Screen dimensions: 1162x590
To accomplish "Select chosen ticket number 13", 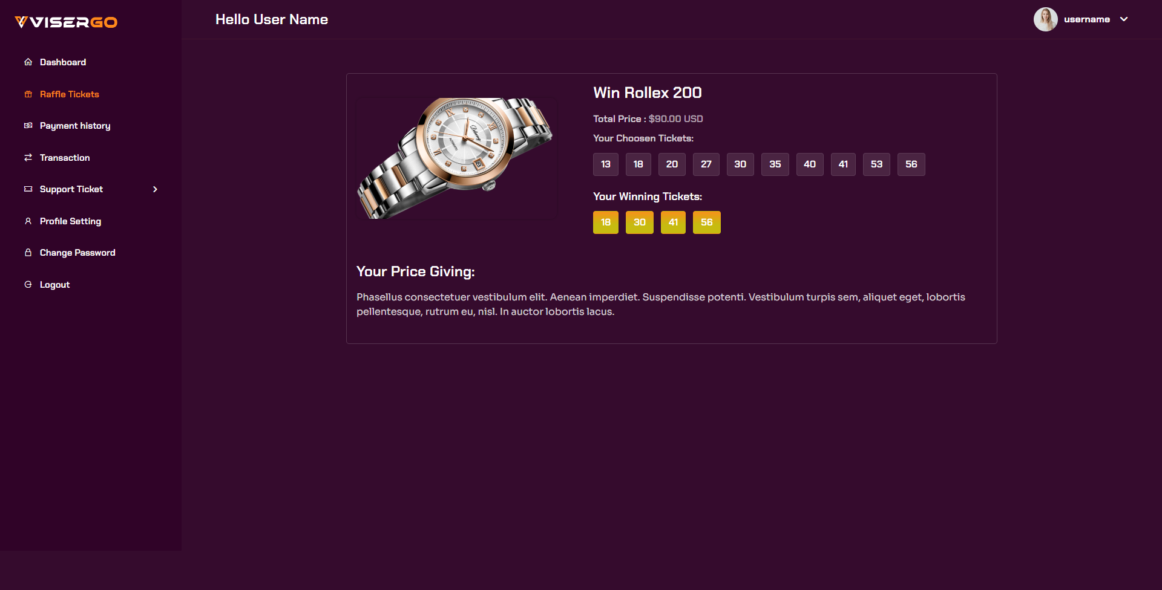I will pos(606,164).
